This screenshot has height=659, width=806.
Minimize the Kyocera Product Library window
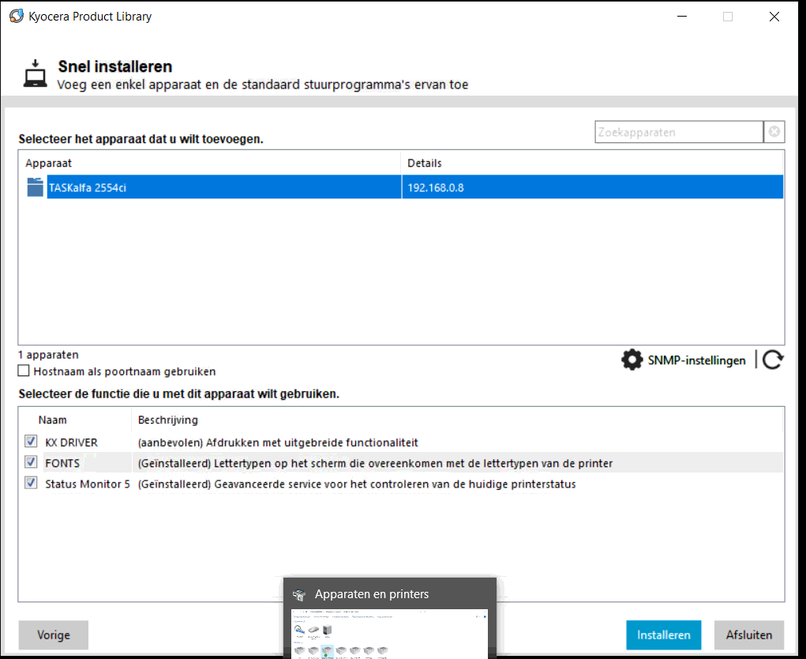(x=682, y=17)
